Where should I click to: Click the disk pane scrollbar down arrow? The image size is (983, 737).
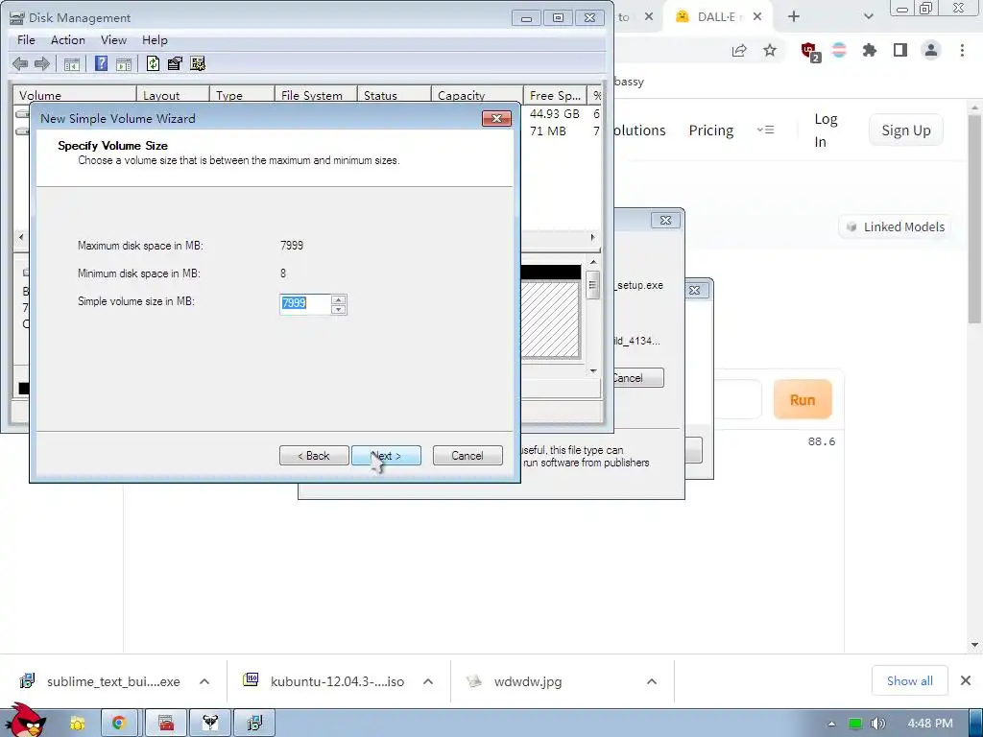(593, 371)
